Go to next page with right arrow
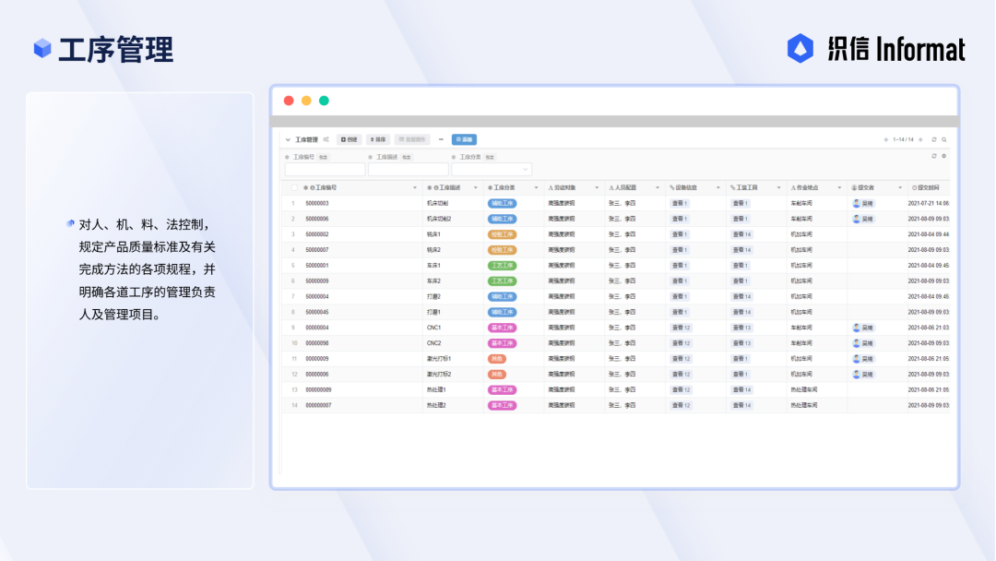Viewport: 996px width, 561px height. [x=920, y=139]
